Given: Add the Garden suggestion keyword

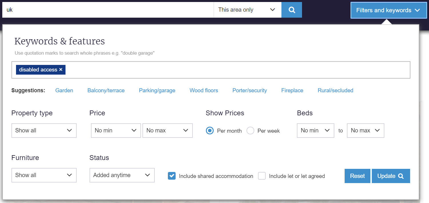Looking at the screenshot, I should tap(64, 91).
